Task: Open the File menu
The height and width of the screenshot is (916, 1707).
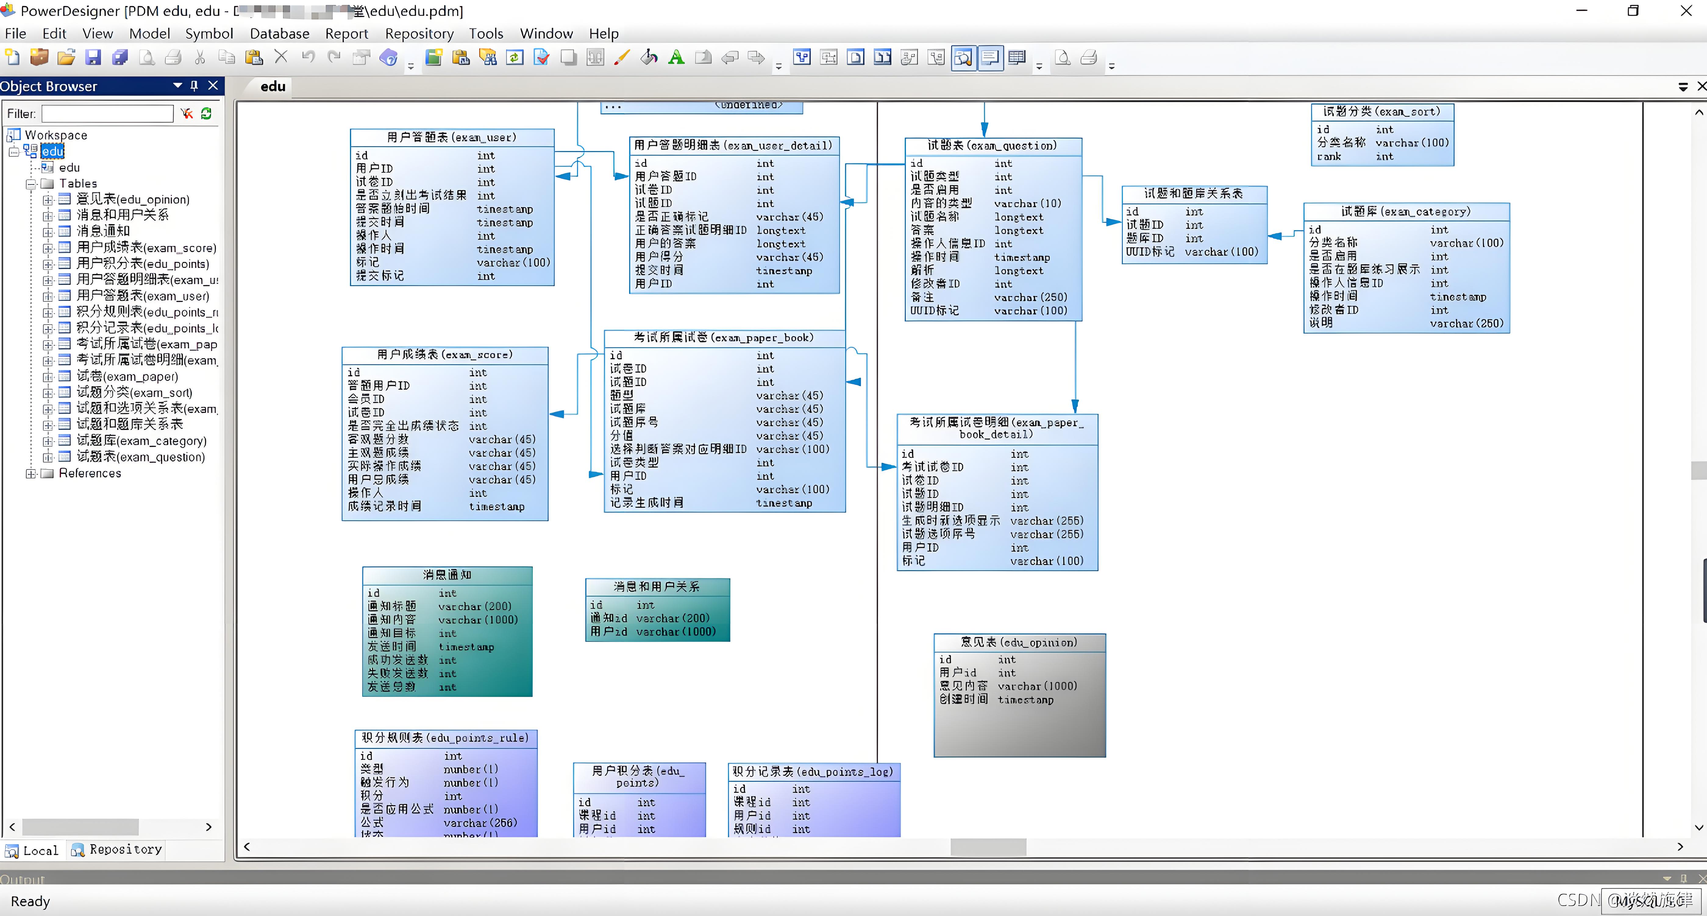Action: point(15,33)
